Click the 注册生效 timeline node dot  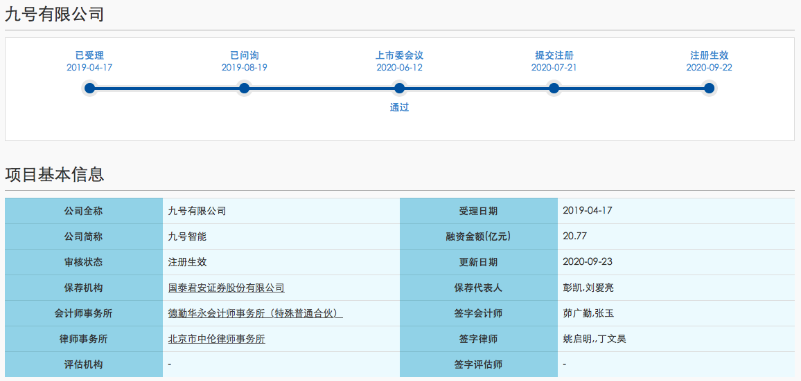[x=709, y=89]
